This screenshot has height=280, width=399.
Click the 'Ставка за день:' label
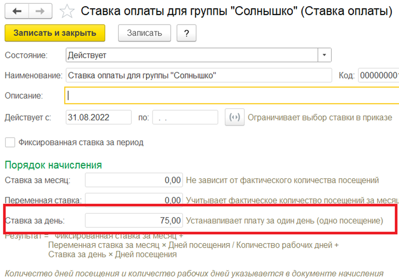(x=35, y=220)
